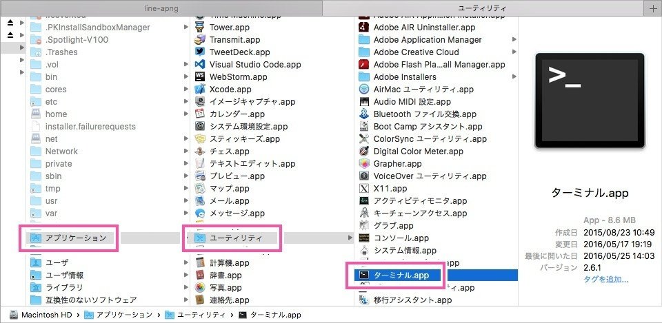Click the タグを追加... link
This screenshot has width=662, height=323.
[606, 279]
